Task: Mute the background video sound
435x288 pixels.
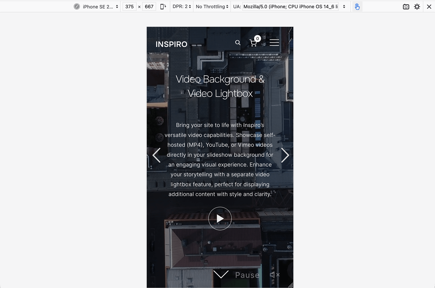Action: tap(275, 275)
